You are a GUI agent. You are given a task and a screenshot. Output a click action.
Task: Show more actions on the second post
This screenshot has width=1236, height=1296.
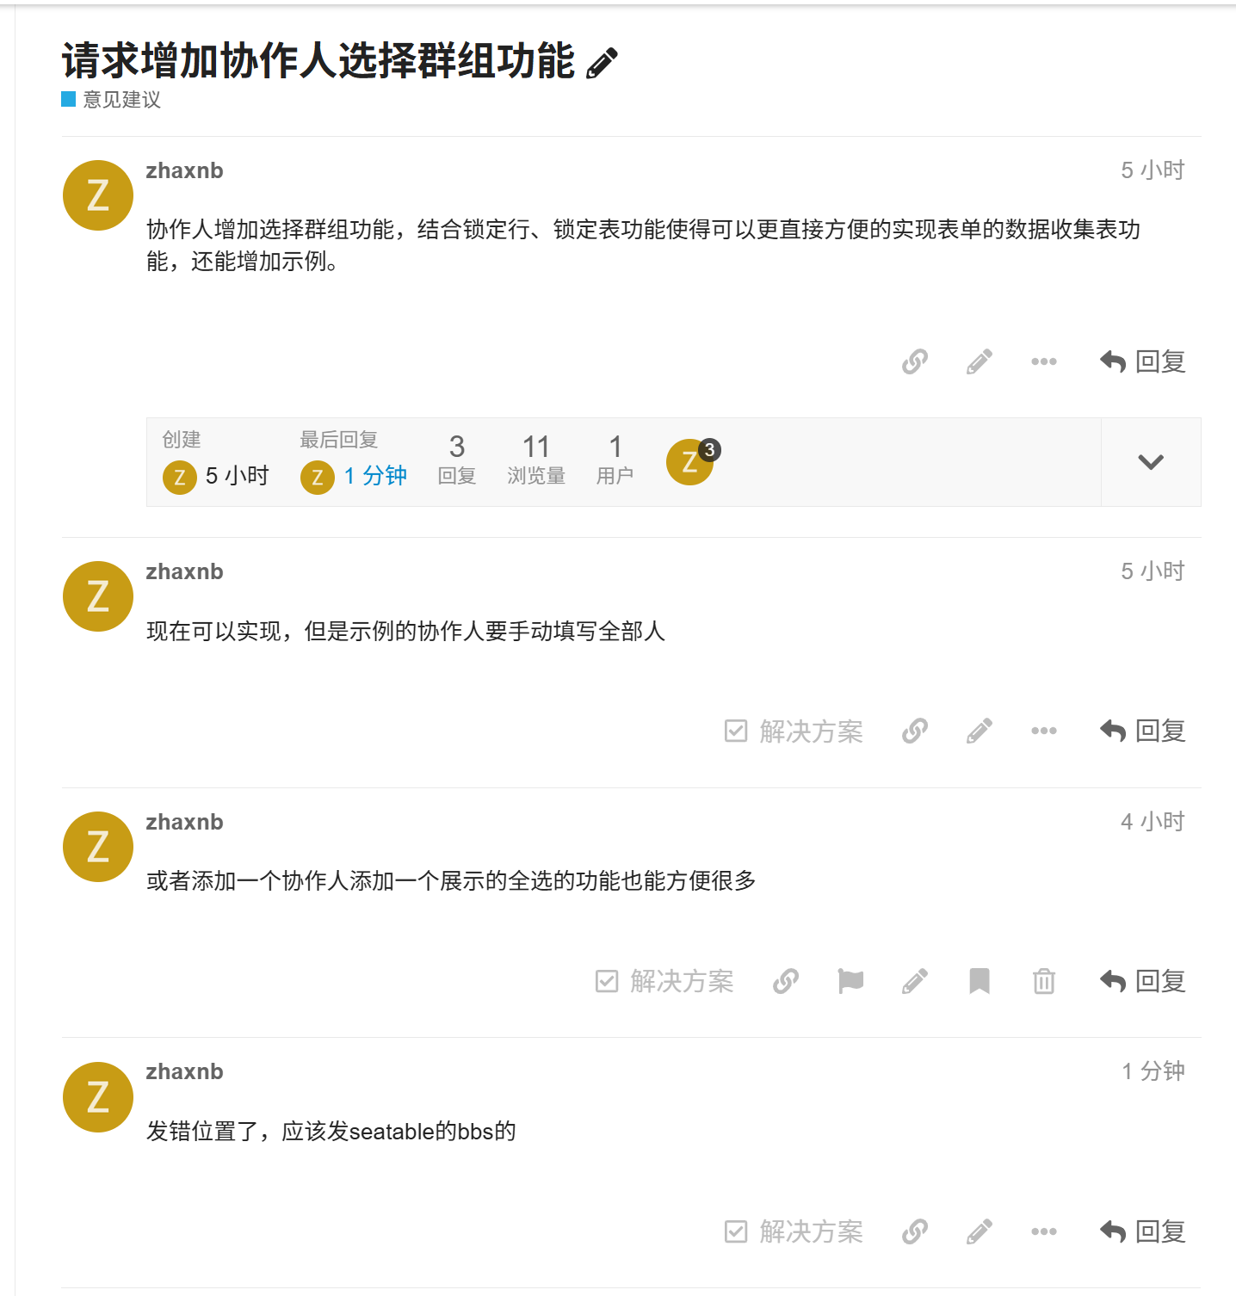pyautogui.click(x=1044, y=731)
